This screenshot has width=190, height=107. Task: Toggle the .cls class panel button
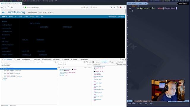tap(90, 62)
